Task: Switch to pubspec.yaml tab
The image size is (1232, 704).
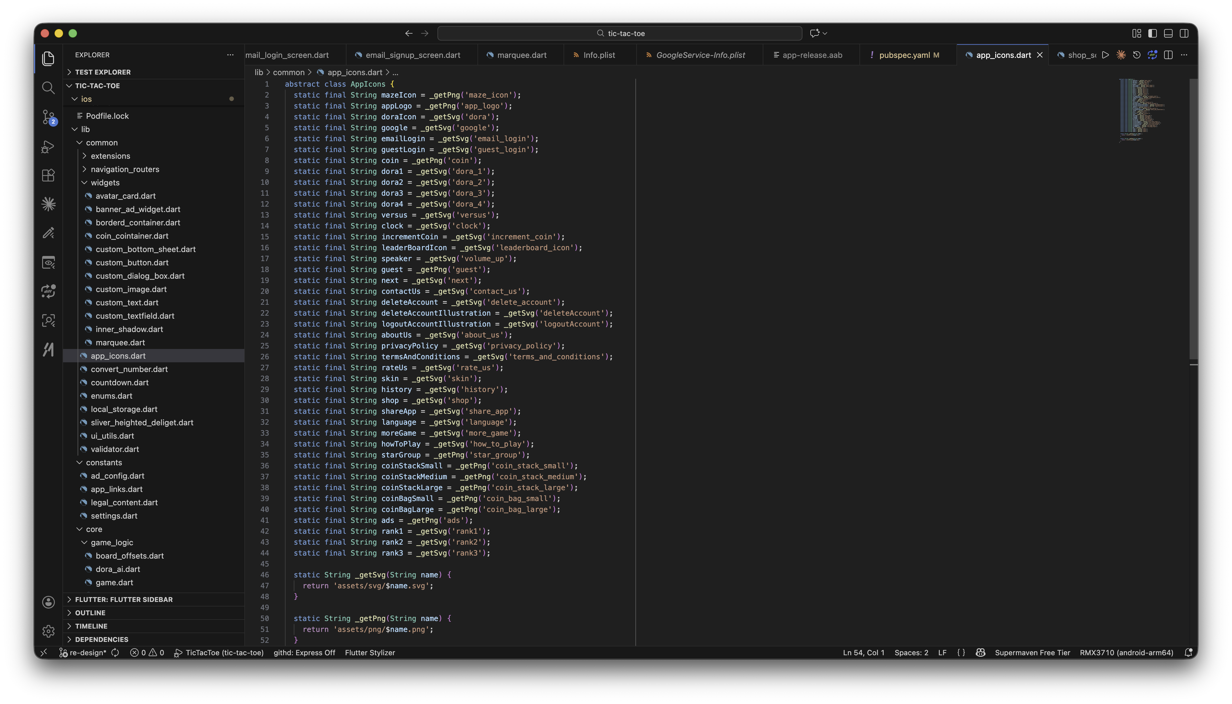Action: pyautogui.click(x=908, y=55)
